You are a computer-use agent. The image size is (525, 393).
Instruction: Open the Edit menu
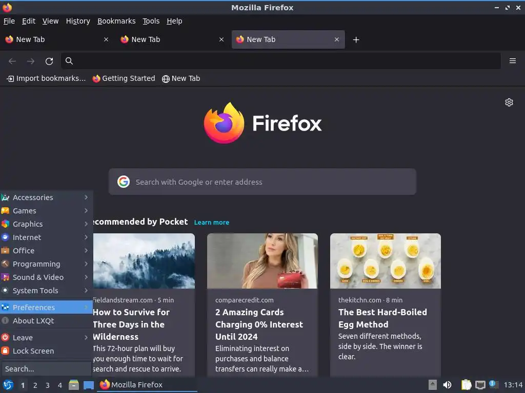29,21
